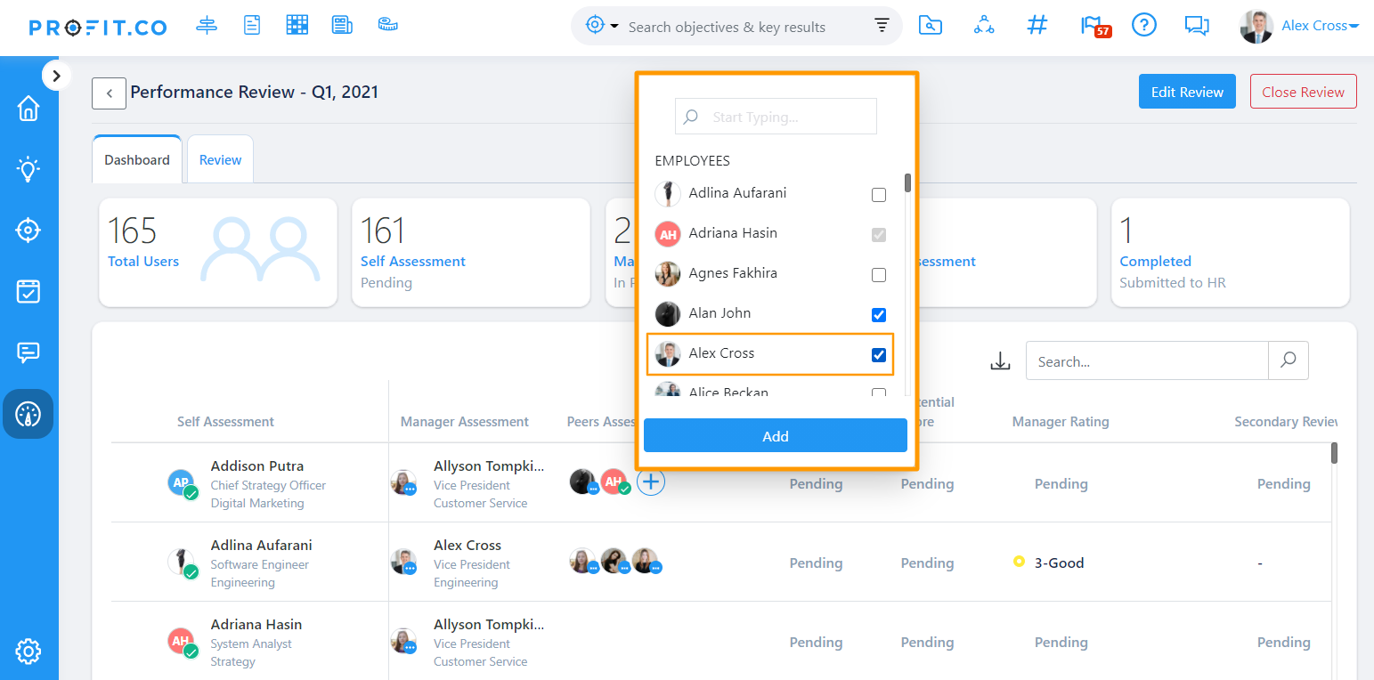This screenshot has width=1374, height=680.
Task: Click the Add button in employees popup
Action: tap(776, 436)
